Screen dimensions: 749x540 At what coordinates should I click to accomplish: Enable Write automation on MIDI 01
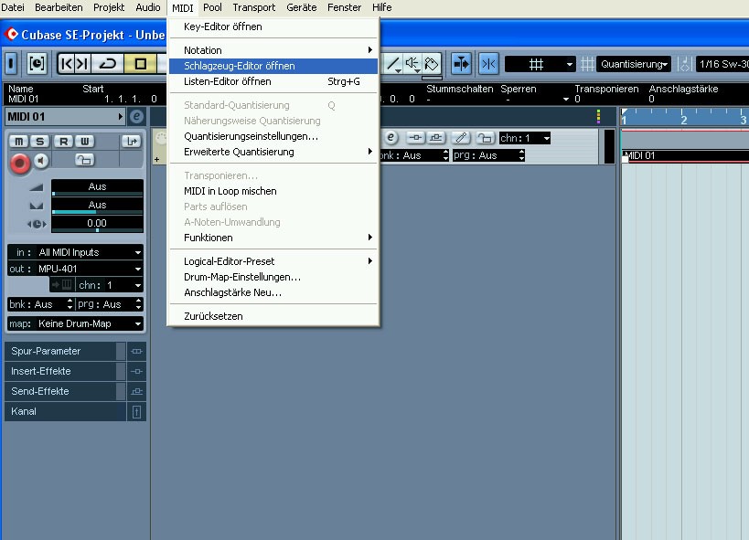click(84, 142)
